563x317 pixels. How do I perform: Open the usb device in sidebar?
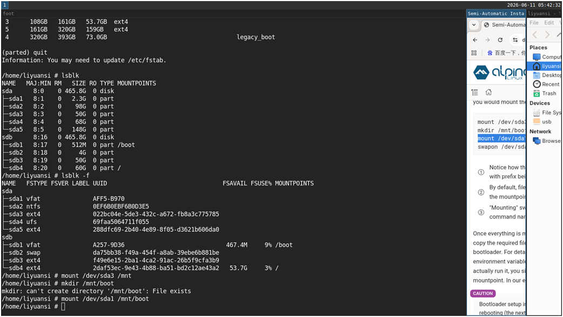point(542,121)
